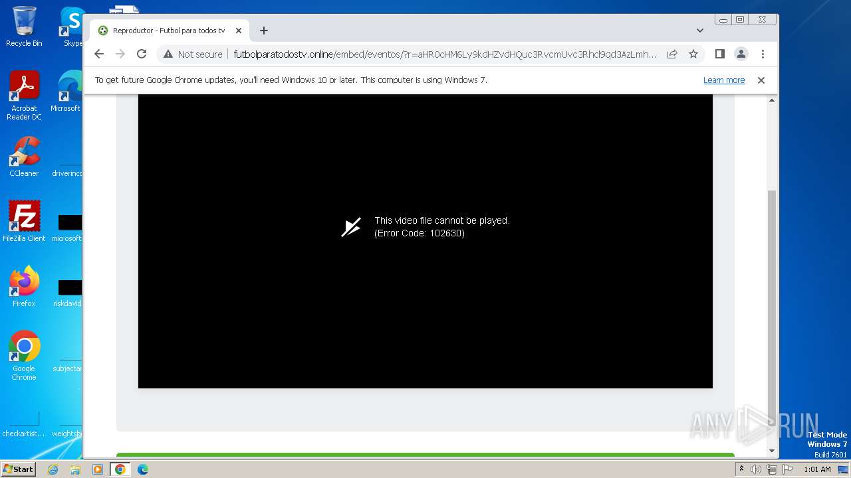Go back to the previous page
This screenshot has height=478, width=851.
point(99,54)
